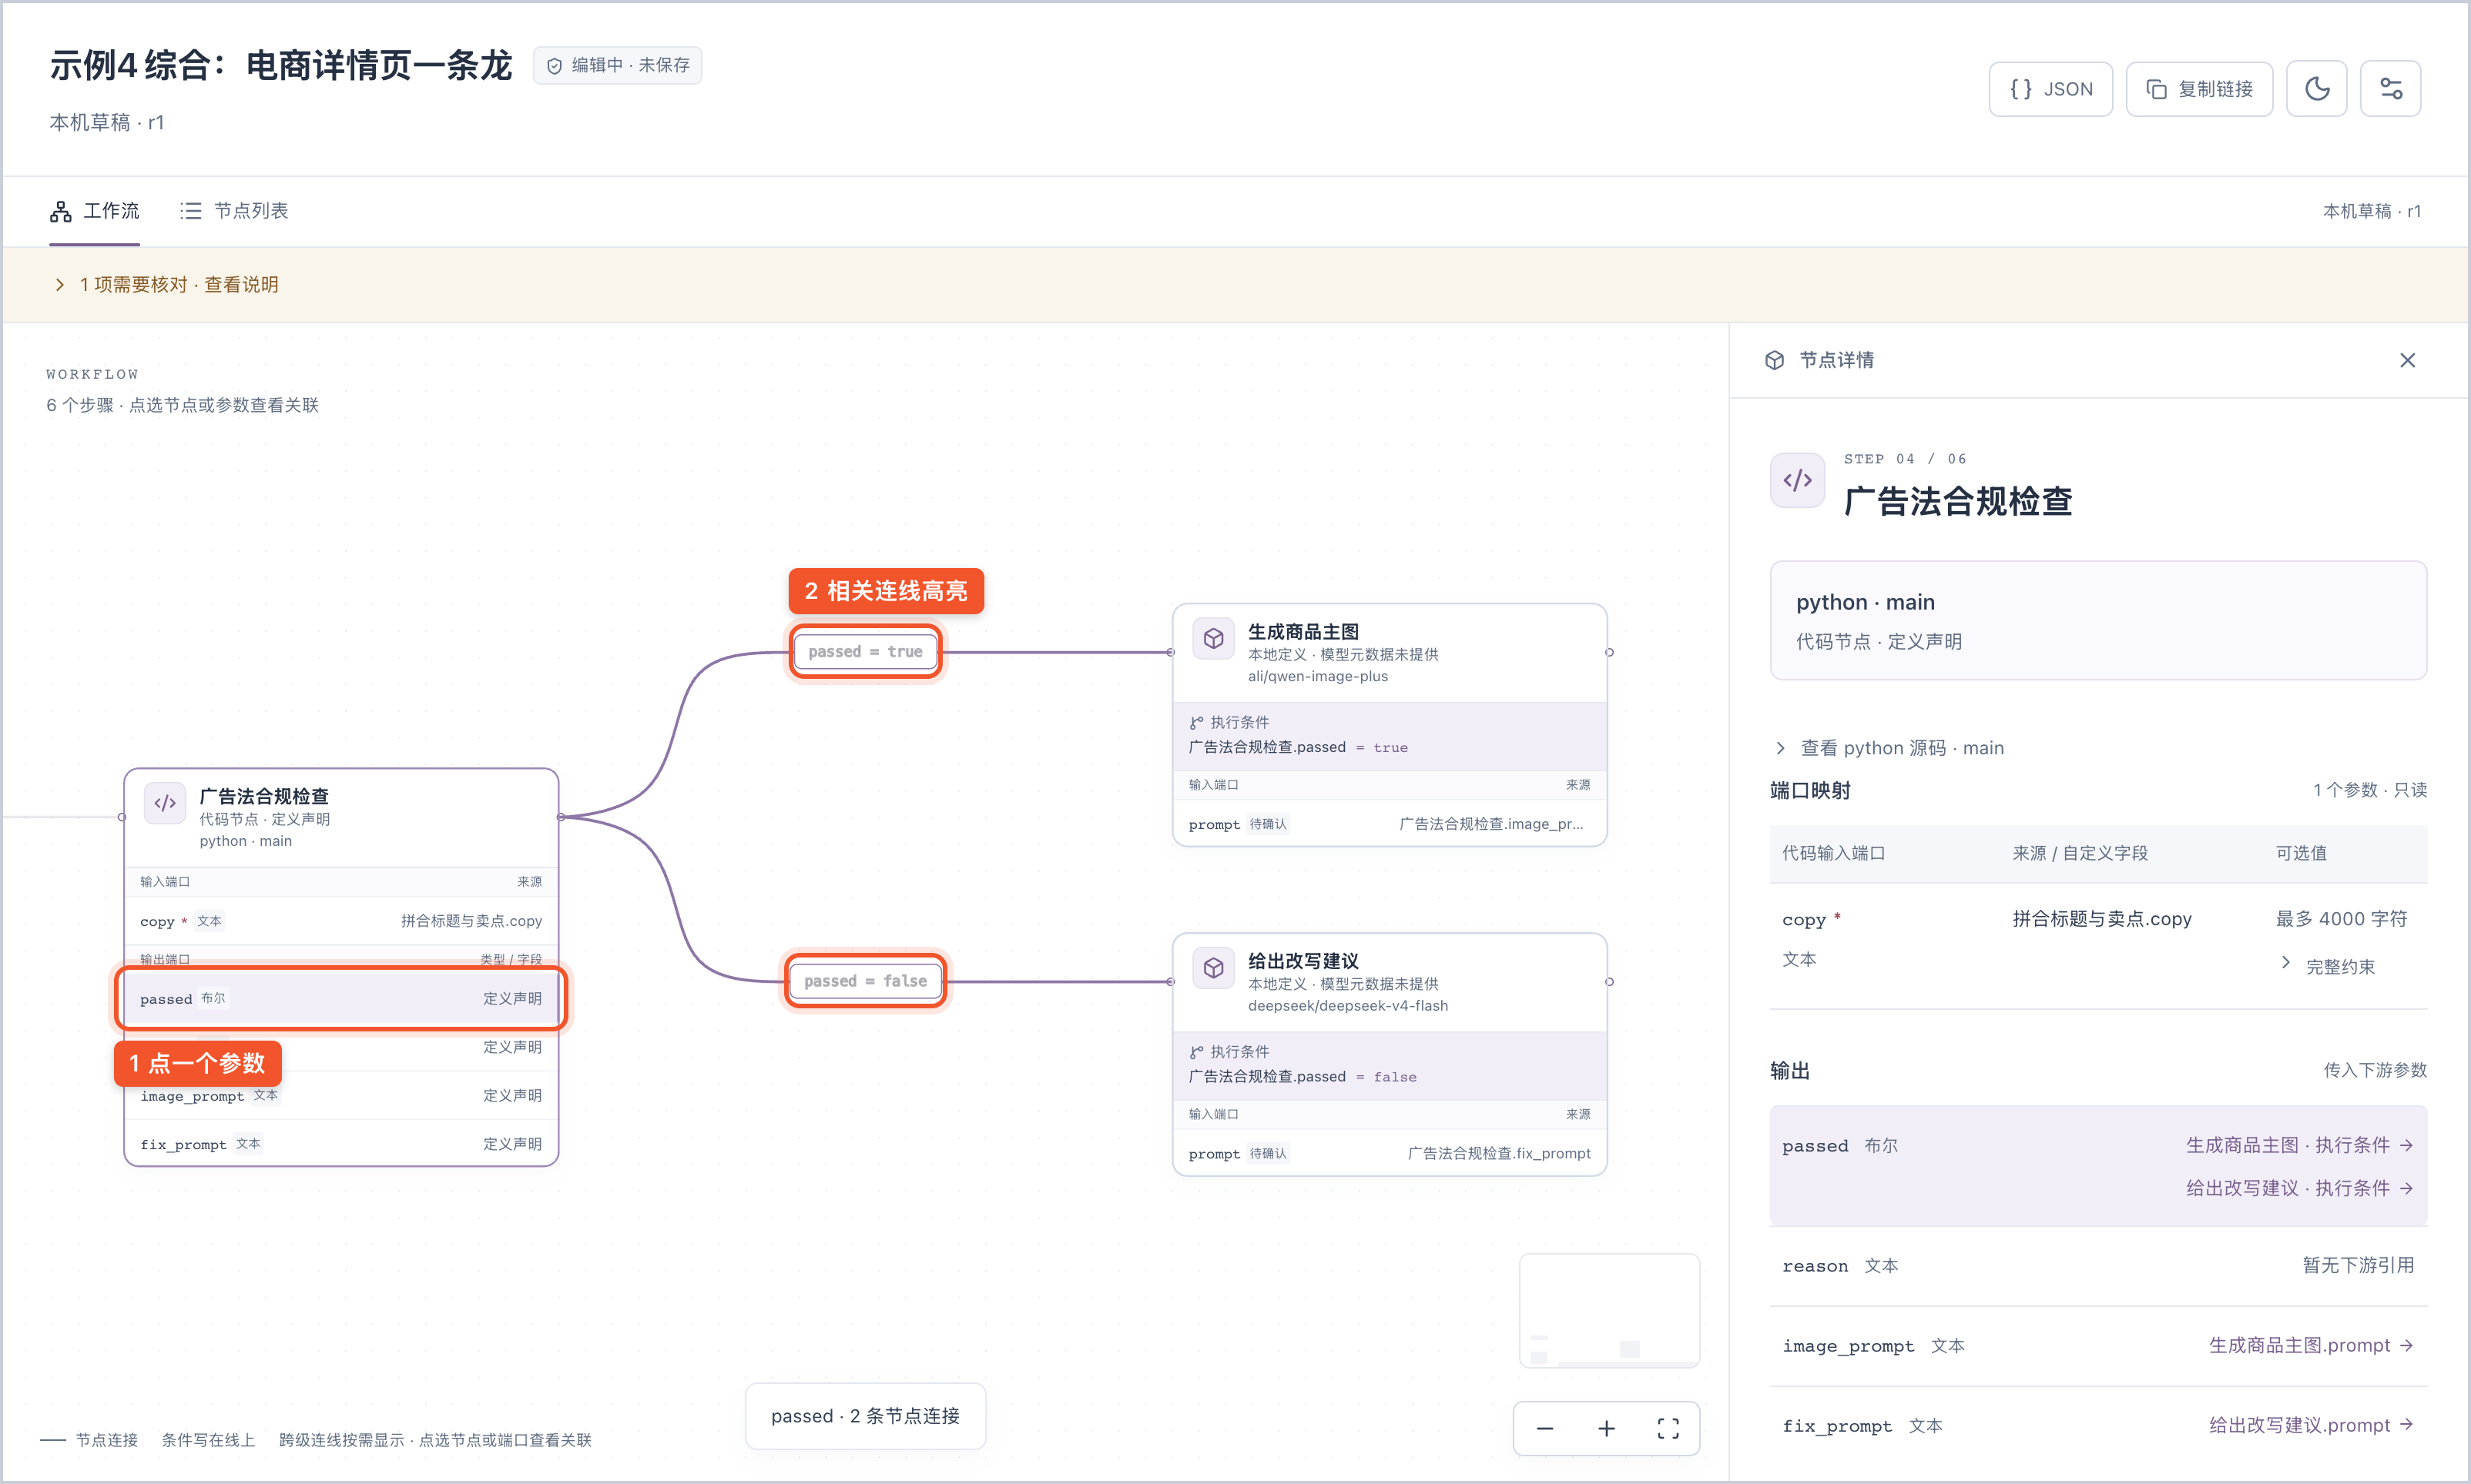Click the code icon on 广告法合规检查 node
This screenshot has width=2471, height=1484.
[x=165, y=803]
